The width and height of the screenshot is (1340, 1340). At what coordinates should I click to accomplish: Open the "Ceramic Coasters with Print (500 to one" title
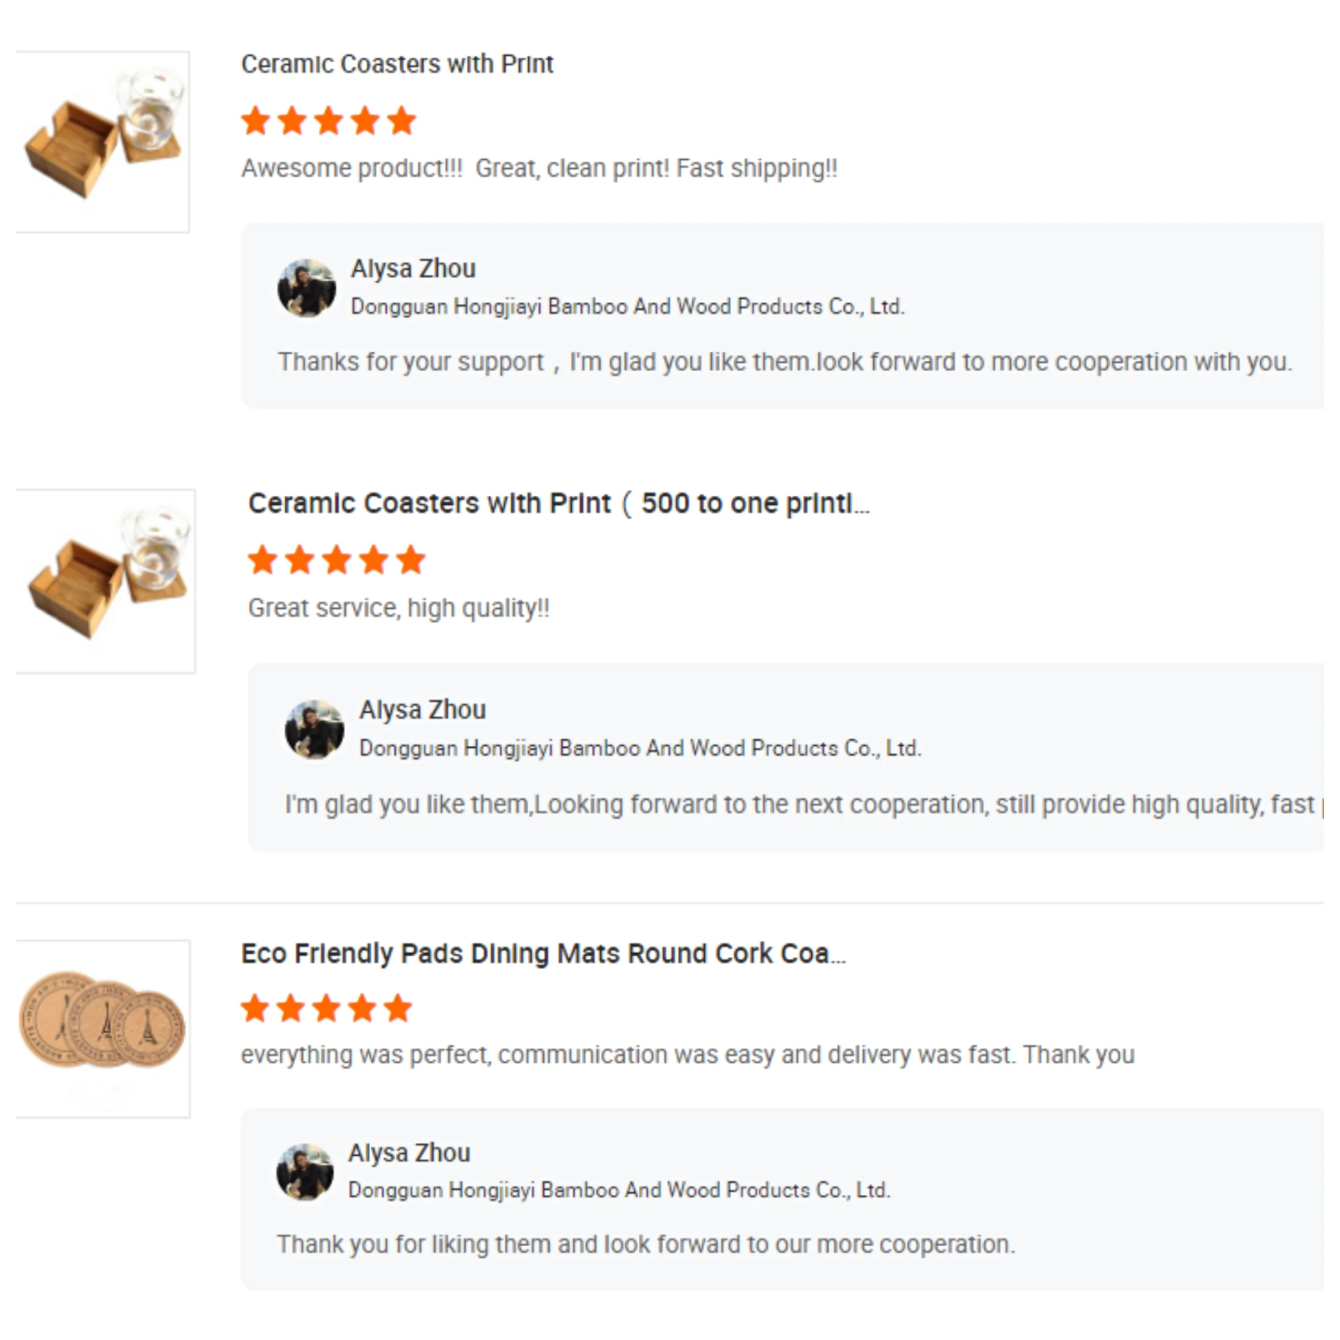[x=558, y=503]
